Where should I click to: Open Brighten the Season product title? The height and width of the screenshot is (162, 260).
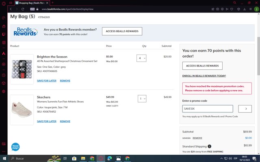[x=52, y=57]
